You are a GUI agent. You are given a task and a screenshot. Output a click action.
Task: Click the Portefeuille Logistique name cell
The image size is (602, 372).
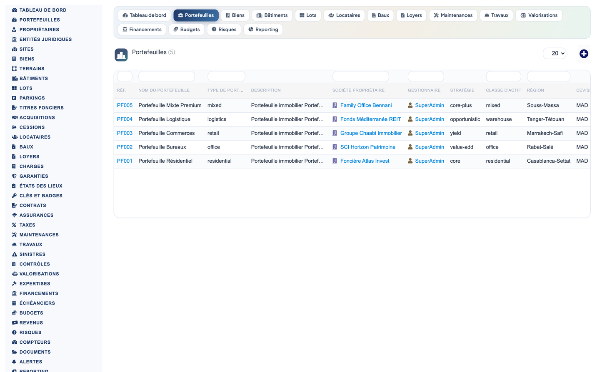[x=164, y=119]
